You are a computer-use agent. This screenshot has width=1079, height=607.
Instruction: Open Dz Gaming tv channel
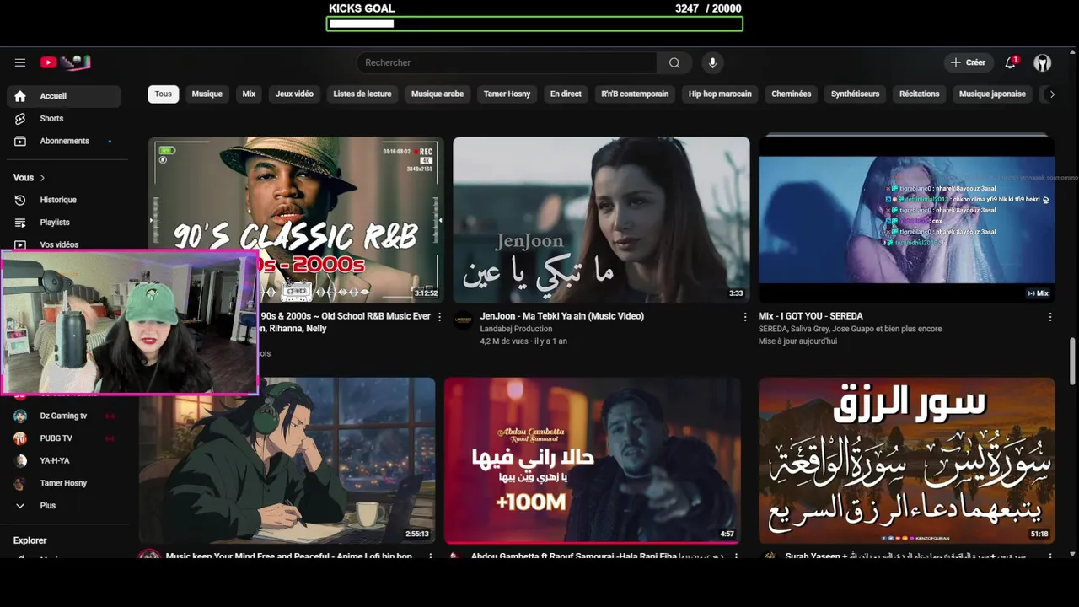[x=64, y=416]
